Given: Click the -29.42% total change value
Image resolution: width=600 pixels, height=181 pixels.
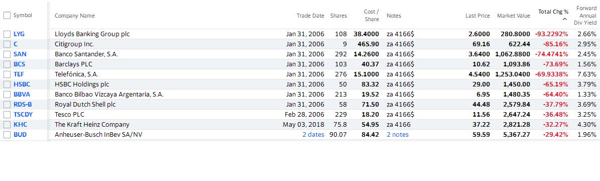Looking at the screenshot, I should point(556,135).
